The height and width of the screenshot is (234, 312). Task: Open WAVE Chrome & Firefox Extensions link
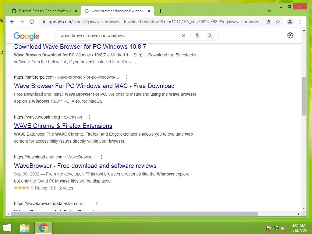(x=63, y=126)
